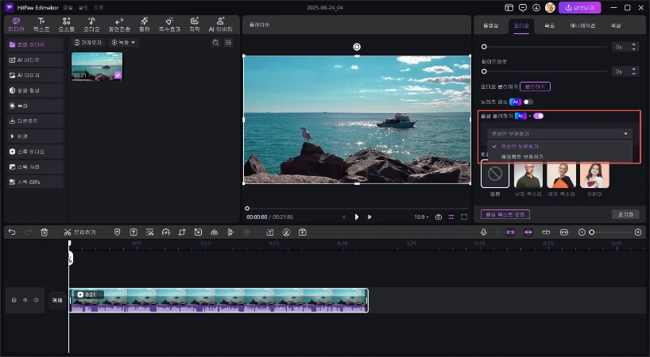
Task: Open the 오디오 tab in top toolbar
Action: [91, 25]
